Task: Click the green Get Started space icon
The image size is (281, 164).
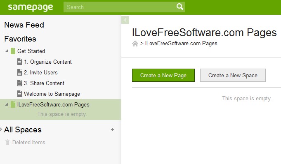Action: (13, 51)
